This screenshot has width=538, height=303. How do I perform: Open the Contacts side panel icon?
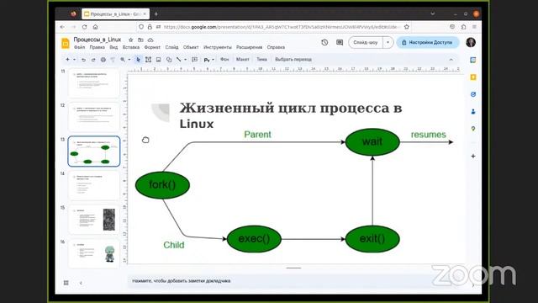pos(473,111)
